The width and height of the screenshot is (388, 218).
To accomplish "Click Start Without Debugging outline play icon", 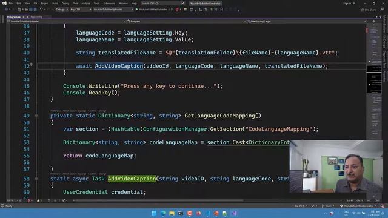I will click(x=172, y=10).
